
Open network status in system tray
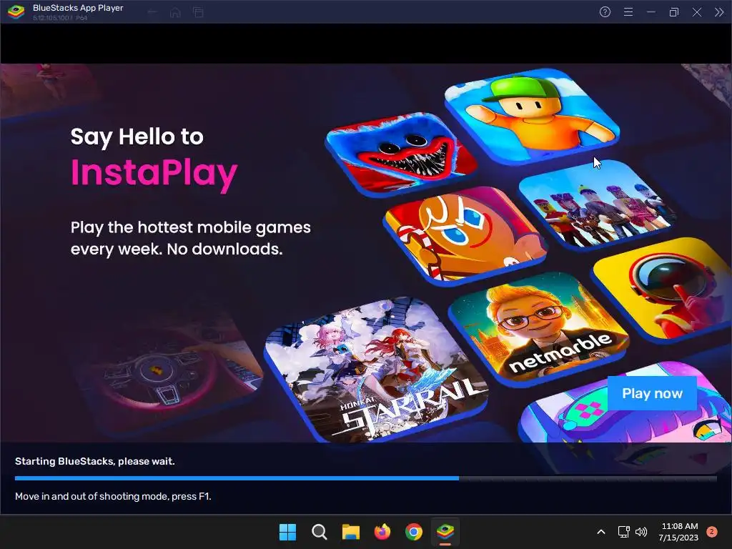[x=623, y=532]
